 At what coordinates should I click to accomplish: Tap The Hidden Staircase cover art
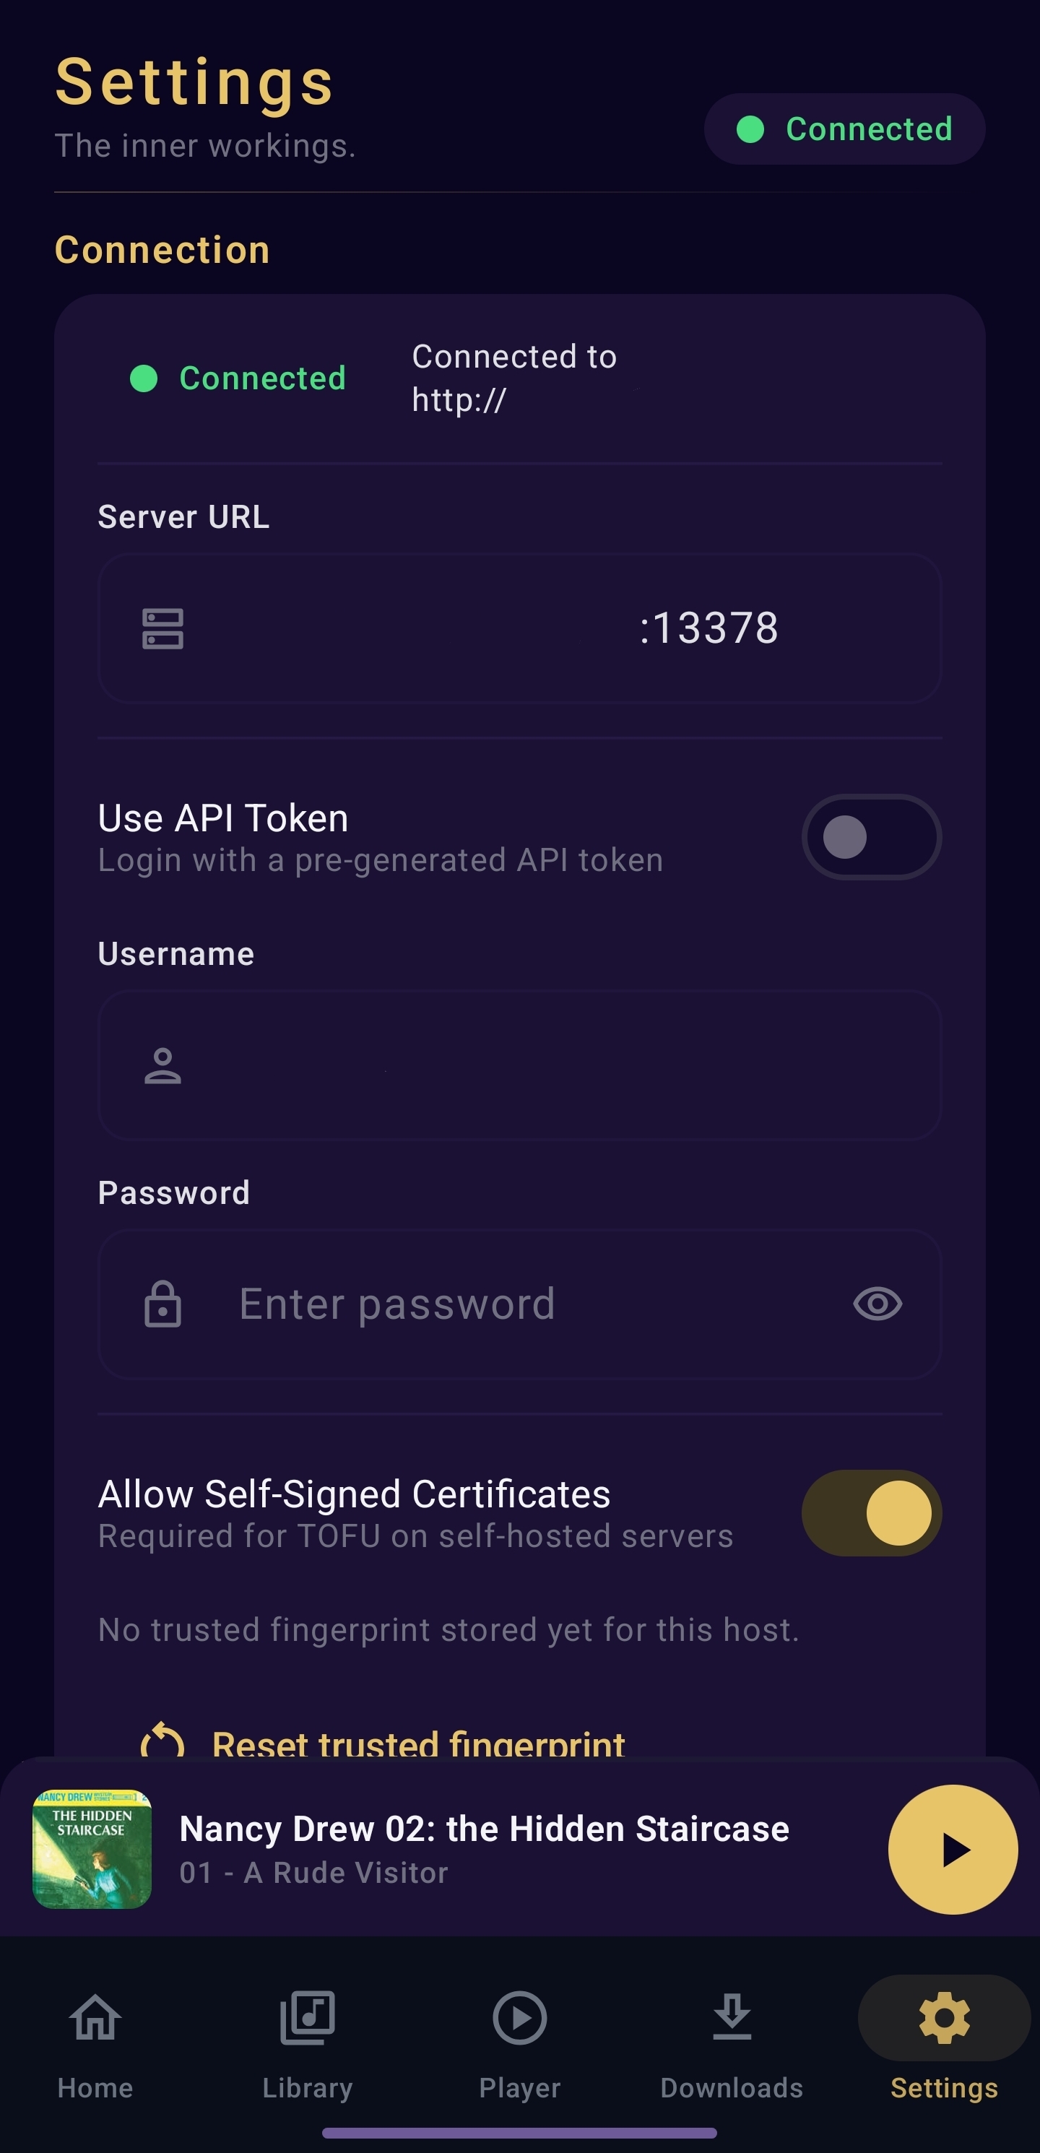coord(92,1850)
